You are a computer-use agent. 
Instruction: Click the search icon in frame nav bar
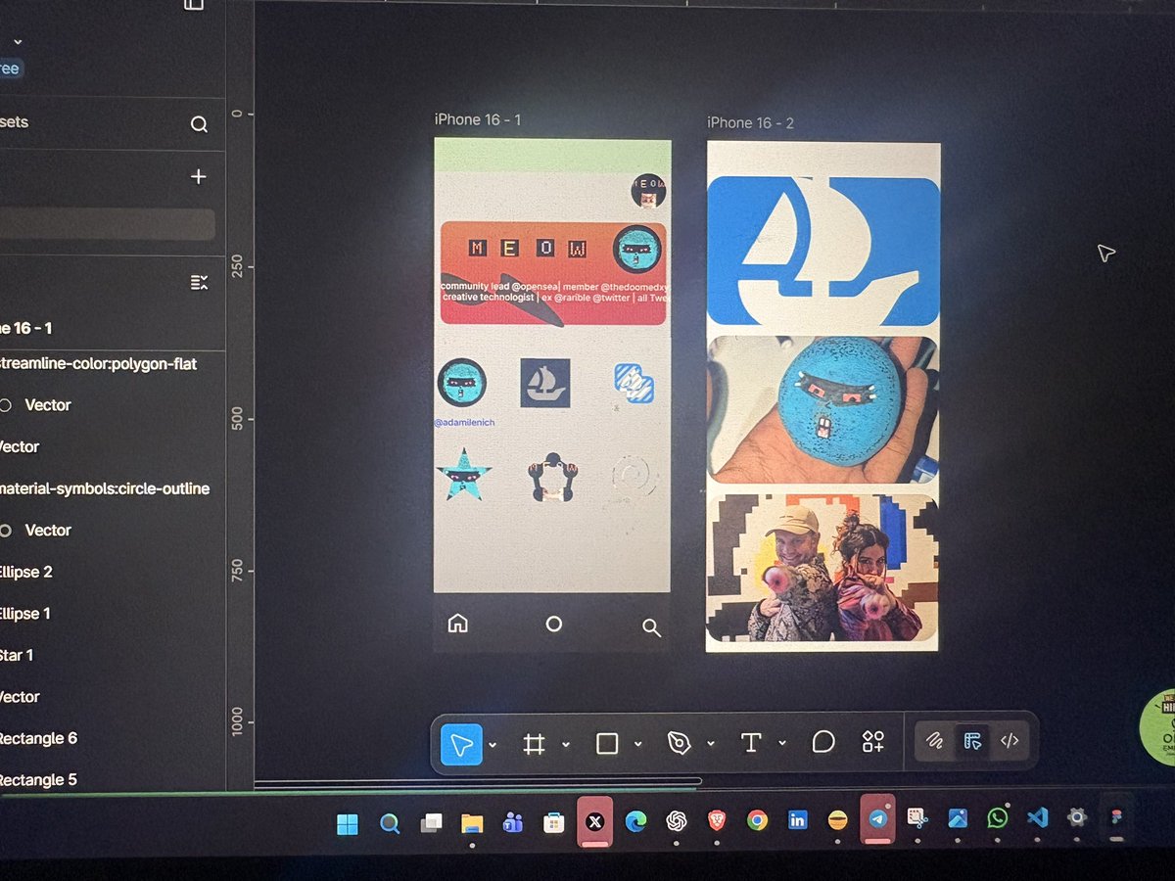click(651, 627)
